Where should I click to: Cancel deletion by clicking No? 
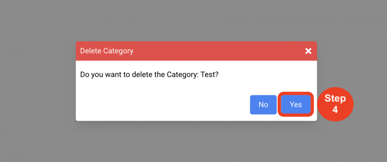tap(263, 104)
